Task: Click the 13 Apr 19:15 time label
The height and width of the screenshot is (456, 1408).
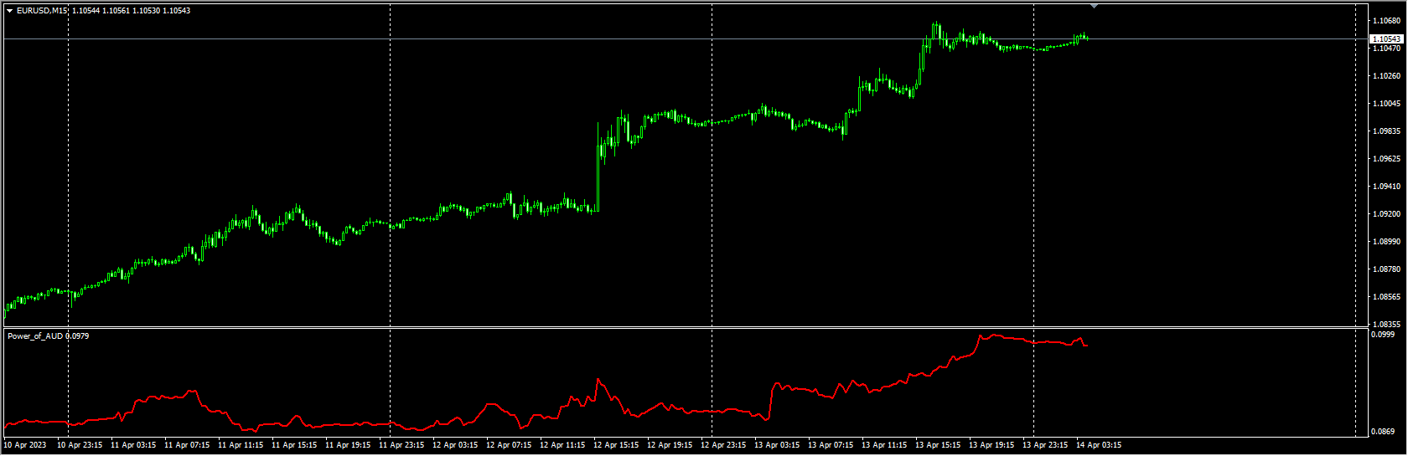Action: (x=991, y=445)
